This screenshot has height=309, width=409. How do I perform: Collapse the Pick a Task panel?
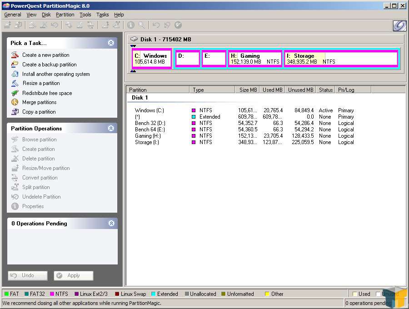tap(111, 43)
